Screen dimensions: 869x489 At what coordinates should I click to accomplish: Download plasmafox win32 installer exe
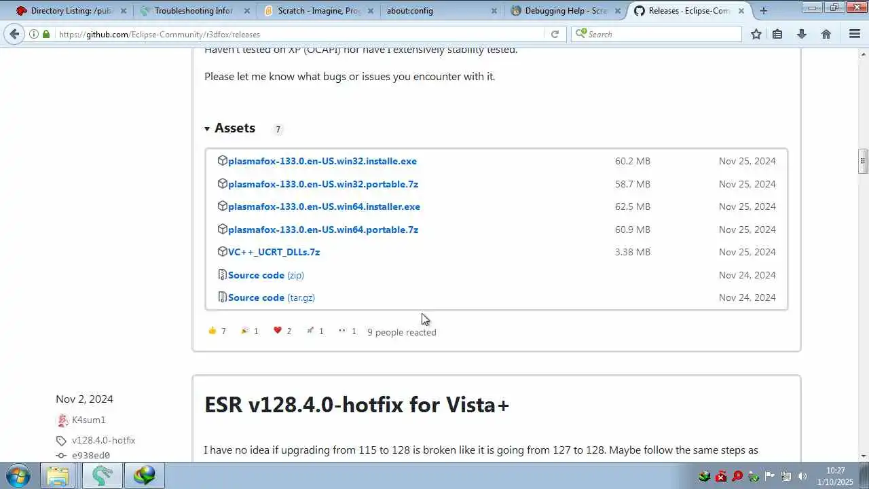click(x=322, y=161)
